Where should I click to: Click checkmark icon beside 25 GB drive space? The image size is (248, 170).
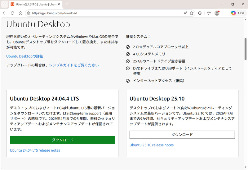[x=128, y=61]
